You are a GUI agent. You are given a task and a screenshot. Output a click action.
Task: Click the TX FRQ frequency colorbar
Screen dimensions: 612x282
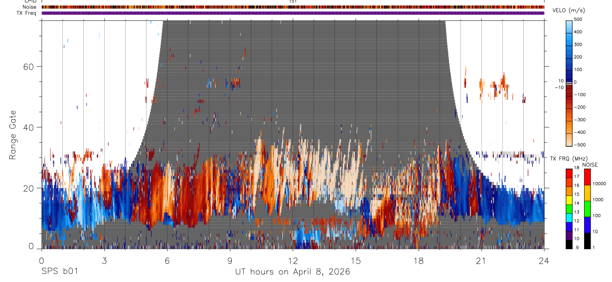pyautogui.click(x=569, y=208)
